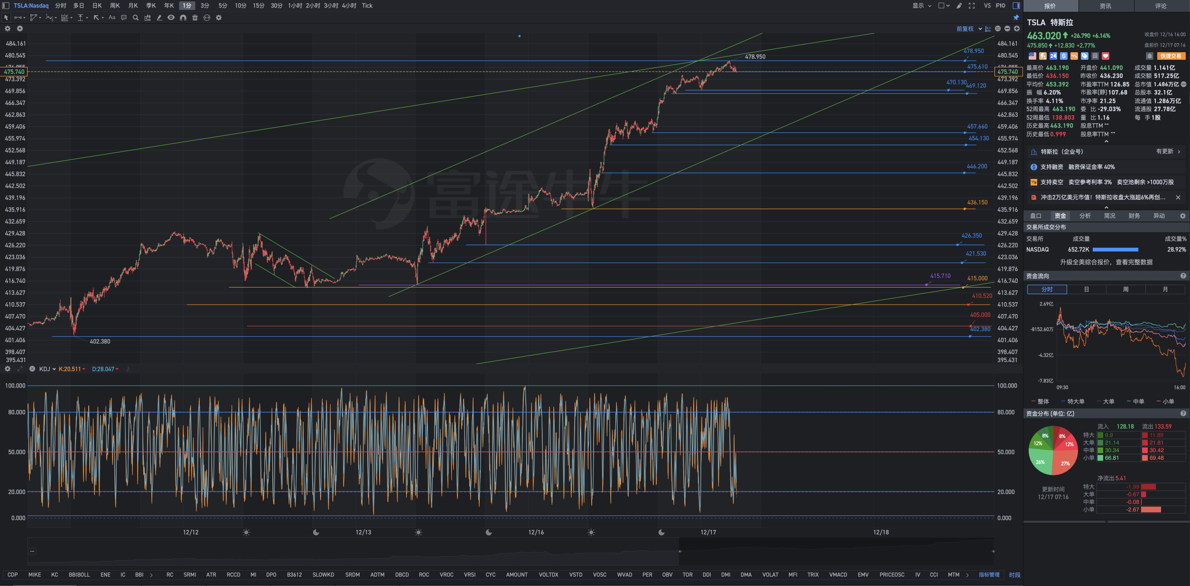Image resolution: width=1190 pixels, height=586 pixels.
Task: Add TSLA to favorites heart icon
Action: tap(1106, 56)
